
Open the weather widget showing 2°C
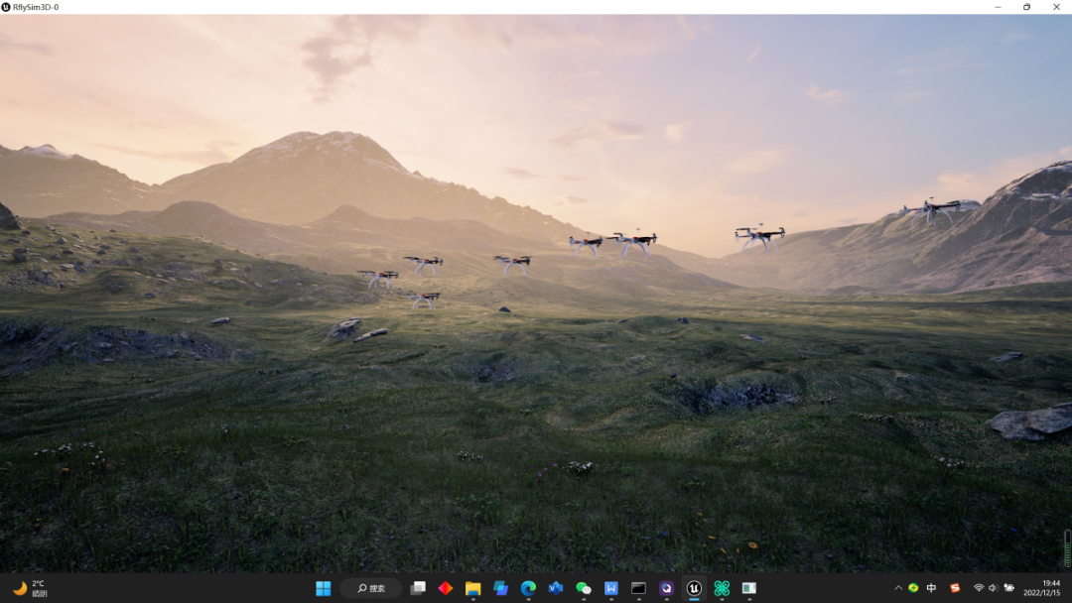click(30, 588)
